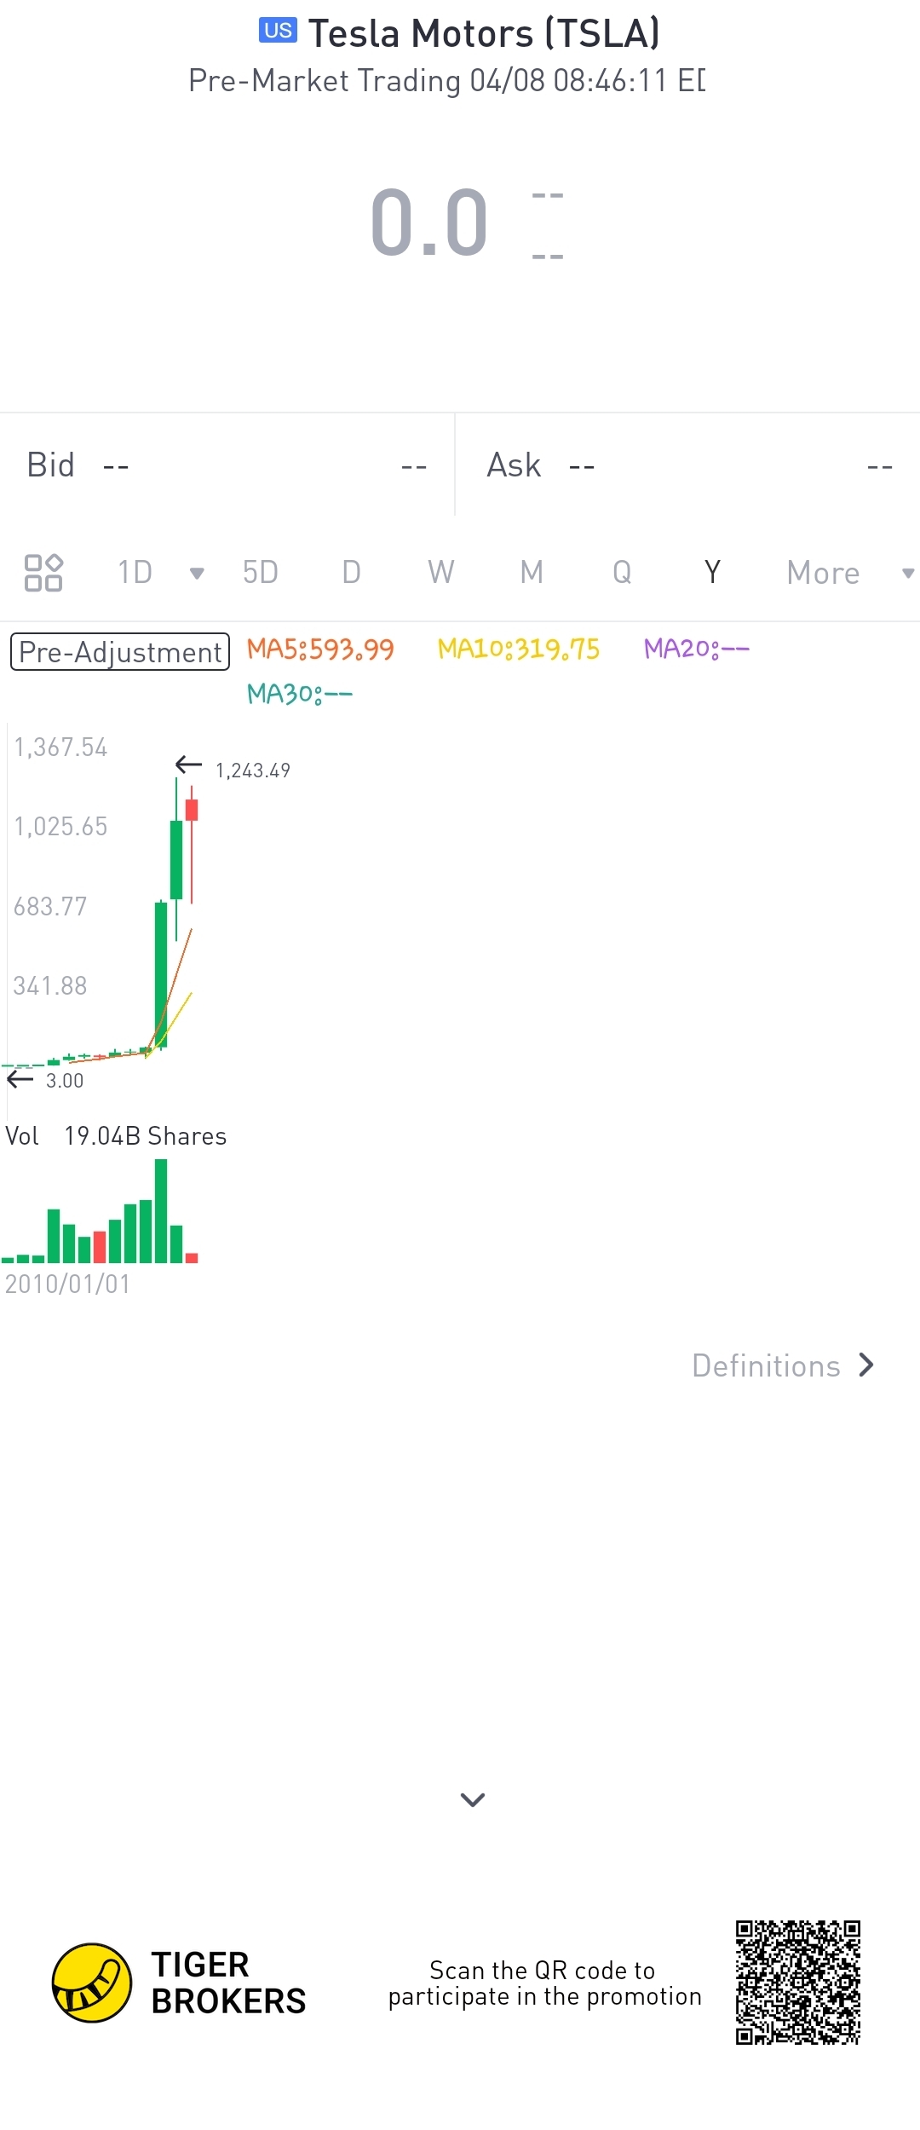The height and width of the screenshot is (2130, 920).
Task: Click the 3.00 low price marker
Action: tap(65, 1081)
